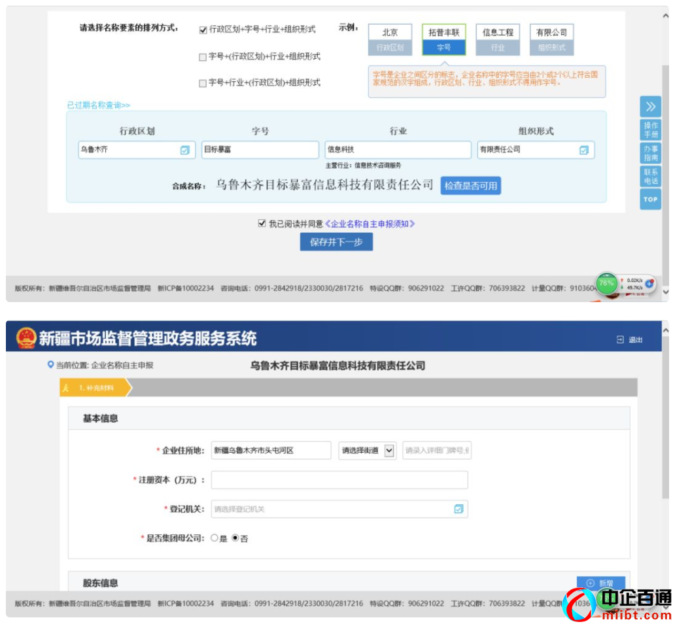Check 字号+(行政区划)+行业+组织形式 arrangement
Screen dimensions: 673x624
pyautogui.click(x=202, y=56)
